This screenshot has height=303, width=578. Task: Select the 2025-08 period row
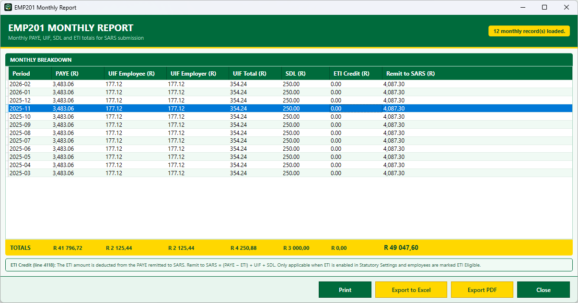click(x=290, y=133)
